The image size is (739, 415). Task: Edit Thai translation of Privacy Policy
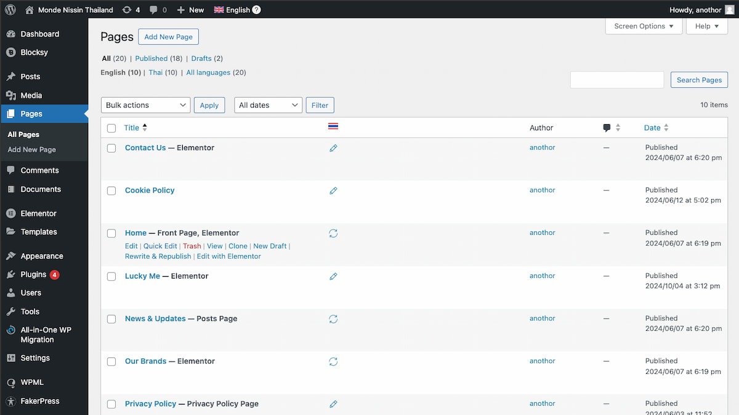tap(333, 404)
